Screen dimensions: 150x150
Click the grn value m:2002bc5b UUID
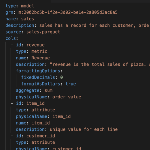[x=68, y=12]
